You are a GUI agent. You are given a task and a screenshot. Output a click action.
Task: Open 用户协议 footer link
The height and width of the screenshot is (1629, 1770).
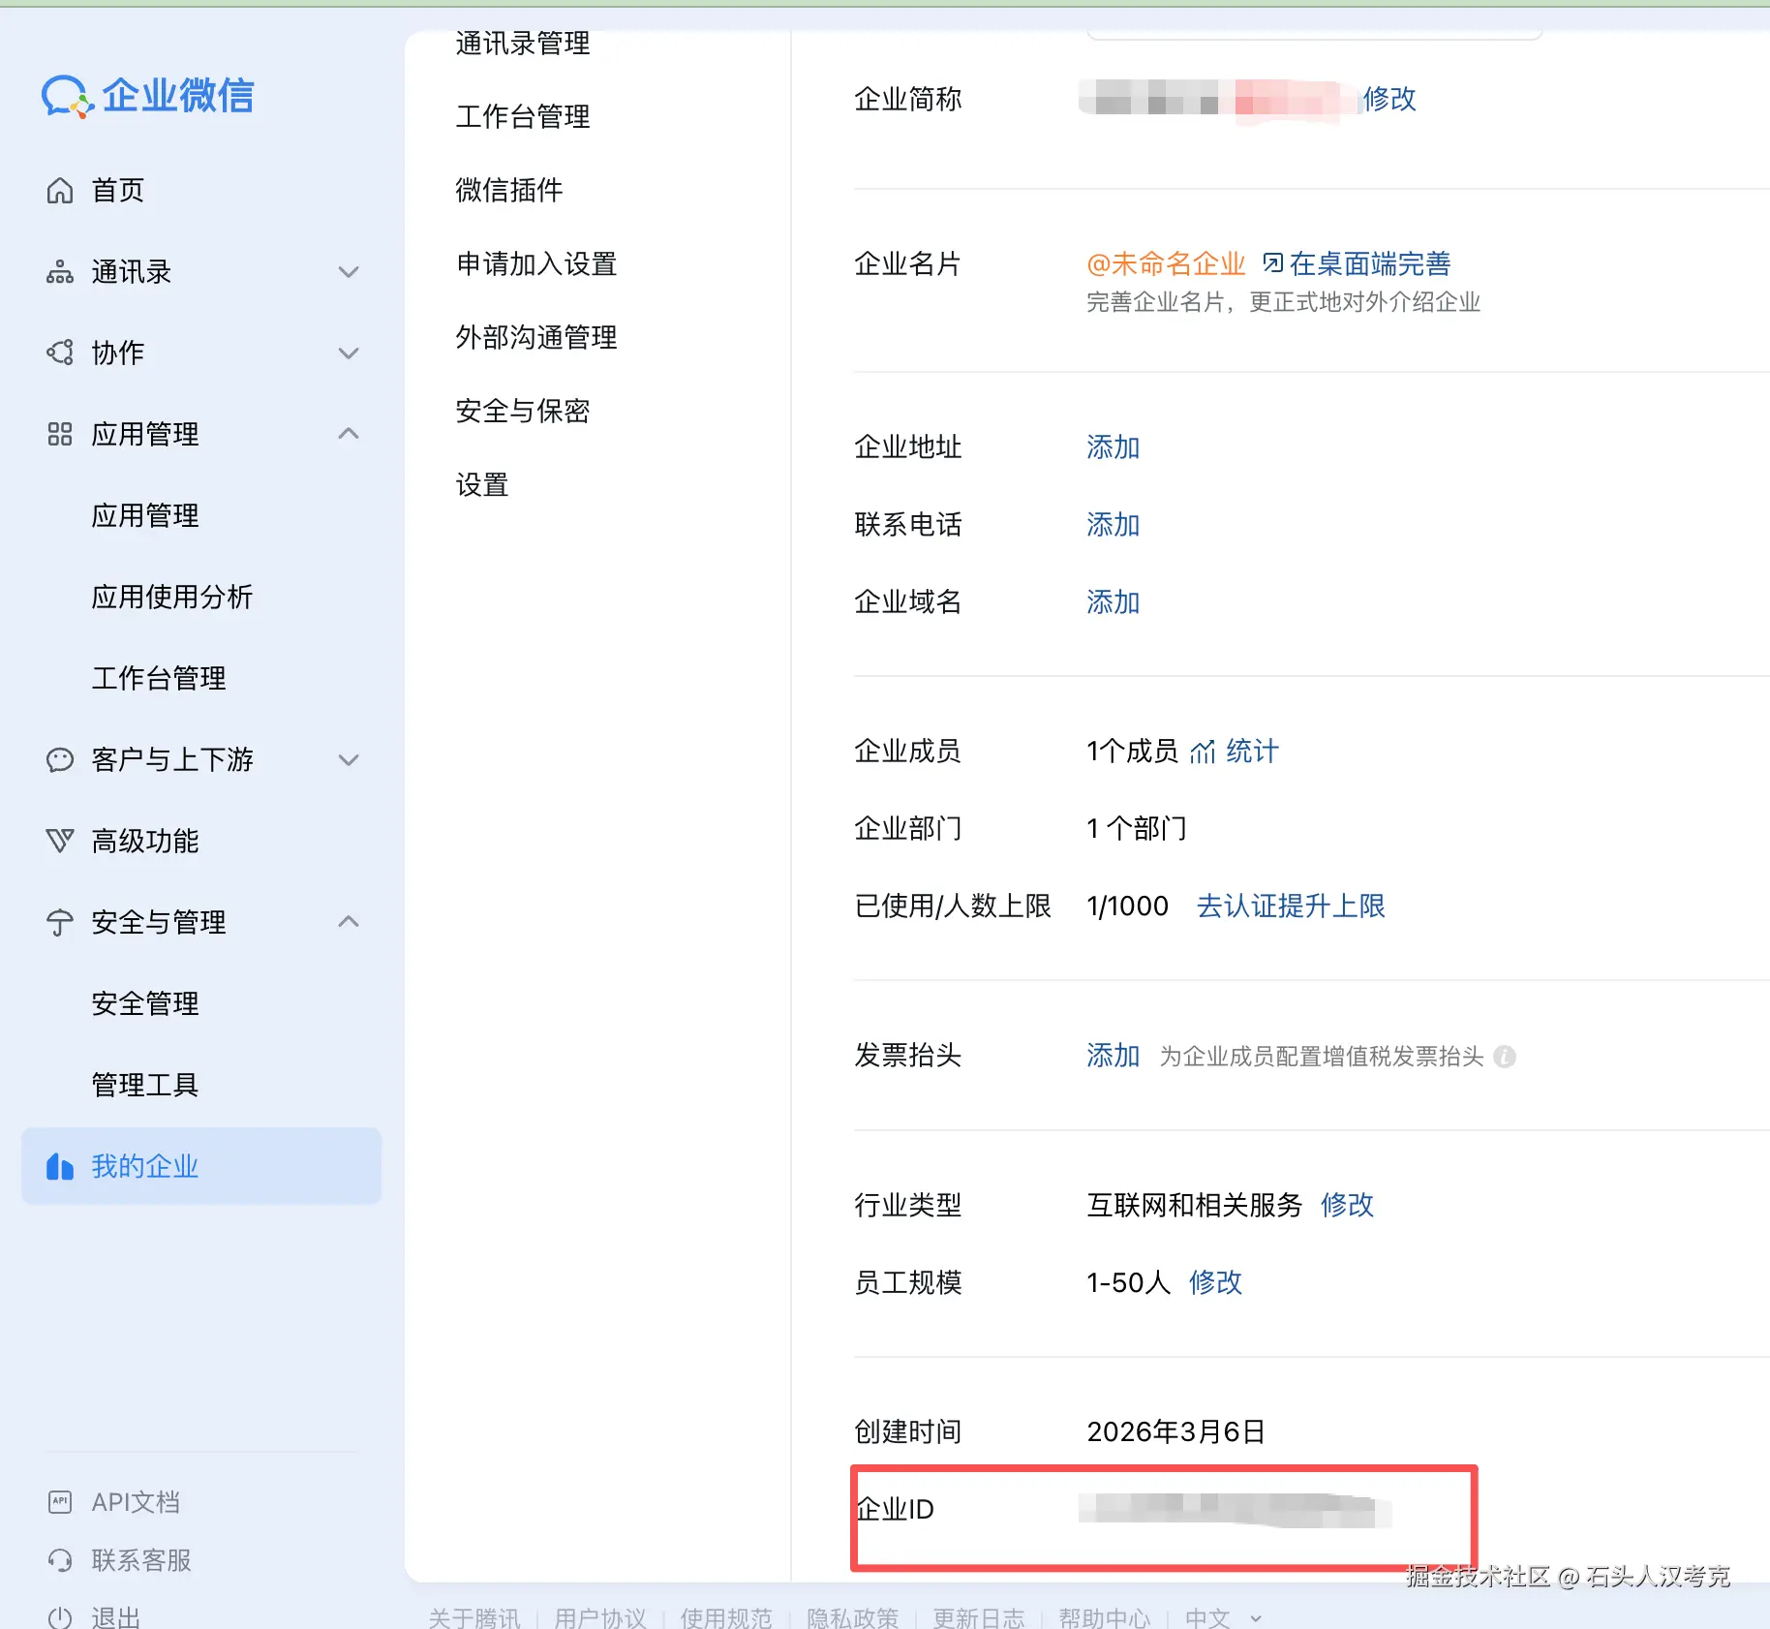tap(600, 1617)
